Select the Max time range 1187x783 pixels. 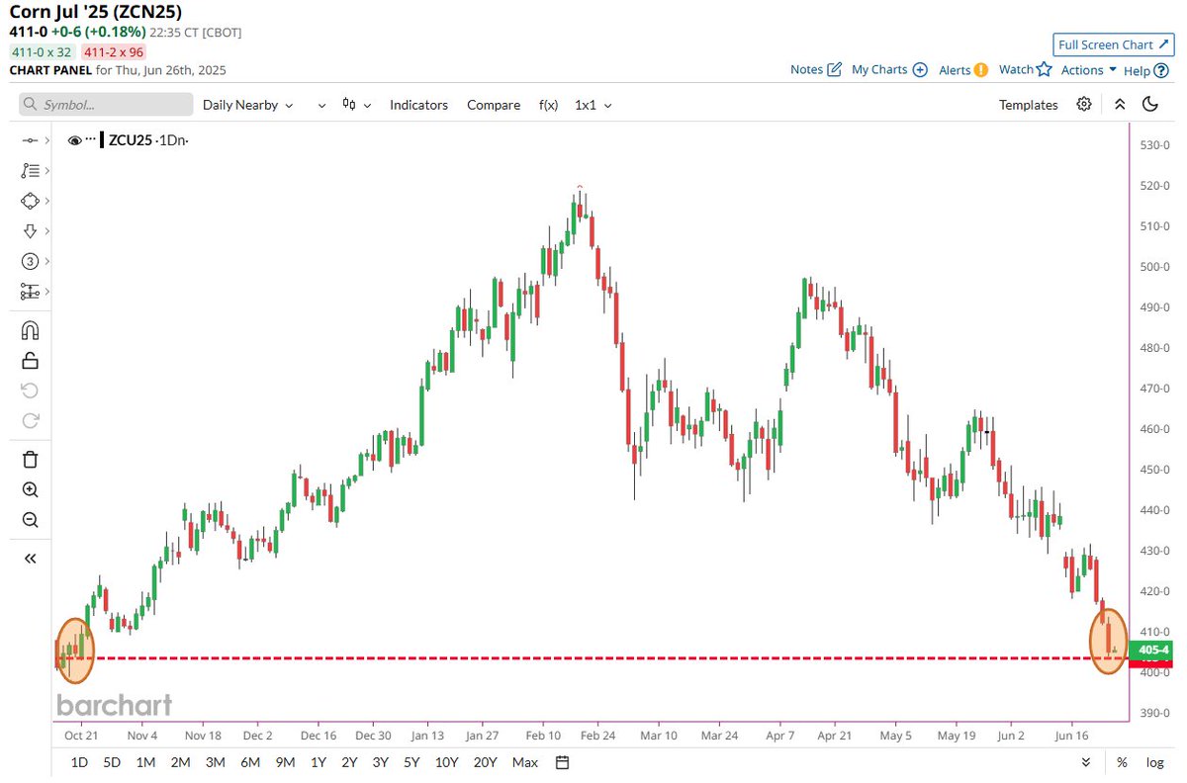[x=525, y=762]
